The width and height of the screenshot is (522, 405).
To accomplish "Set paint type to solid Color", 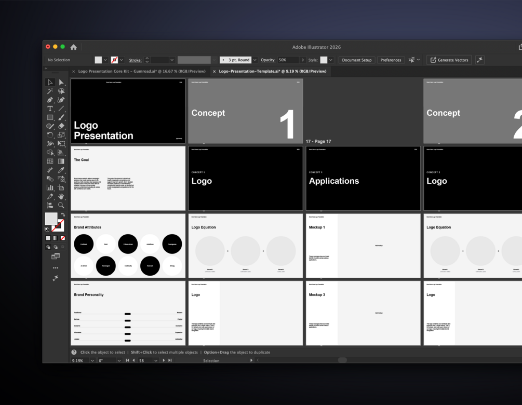I will pyautogui.click(x=48, y=238).
